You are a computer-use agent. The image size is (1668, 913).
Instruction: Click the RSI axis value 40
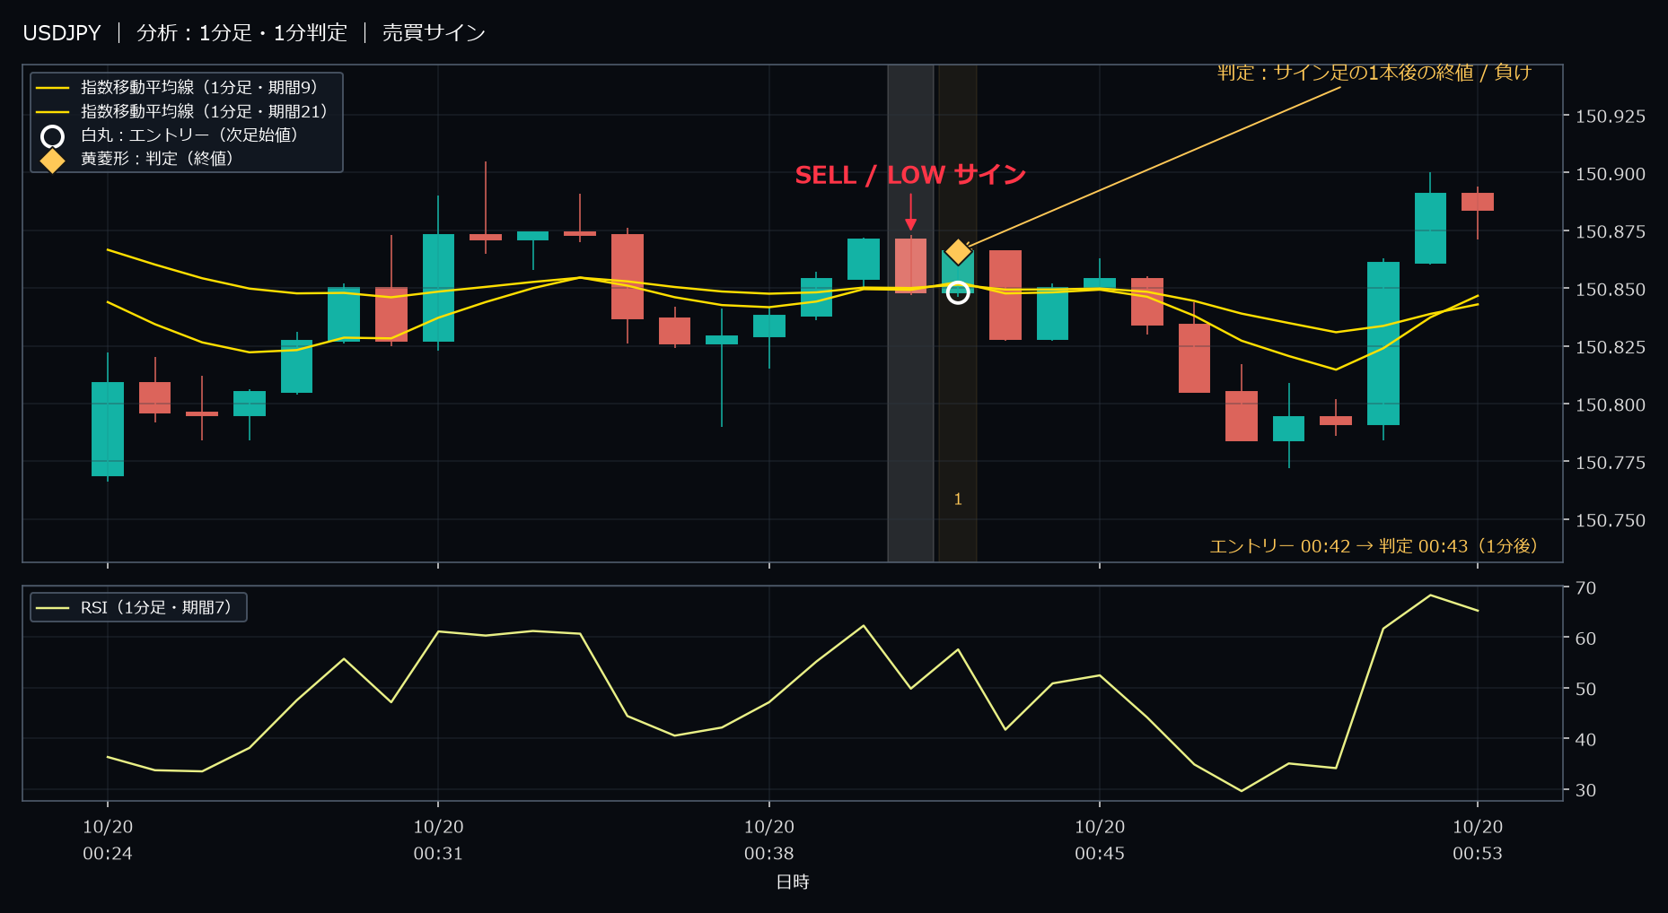[x=1586, y=740]
